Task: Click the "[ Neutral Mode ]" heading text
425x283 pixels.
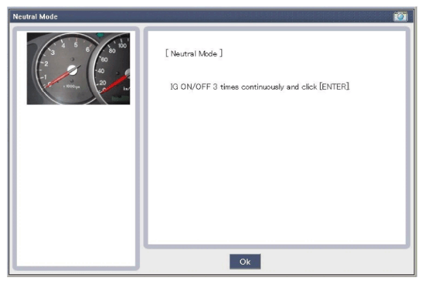Action: (x=194, y=54)
